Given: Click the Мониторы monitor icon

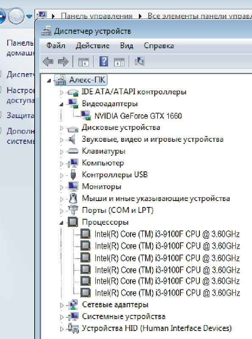Looking at the screenshot, I should [x=73, y=187].
